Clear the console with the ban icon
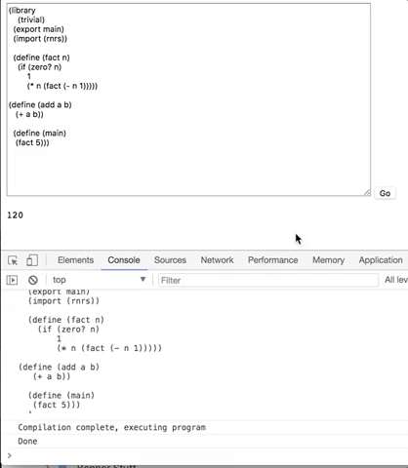Viewport: 408px width, 468px height. pyautogui.click(x=33, y=280)
